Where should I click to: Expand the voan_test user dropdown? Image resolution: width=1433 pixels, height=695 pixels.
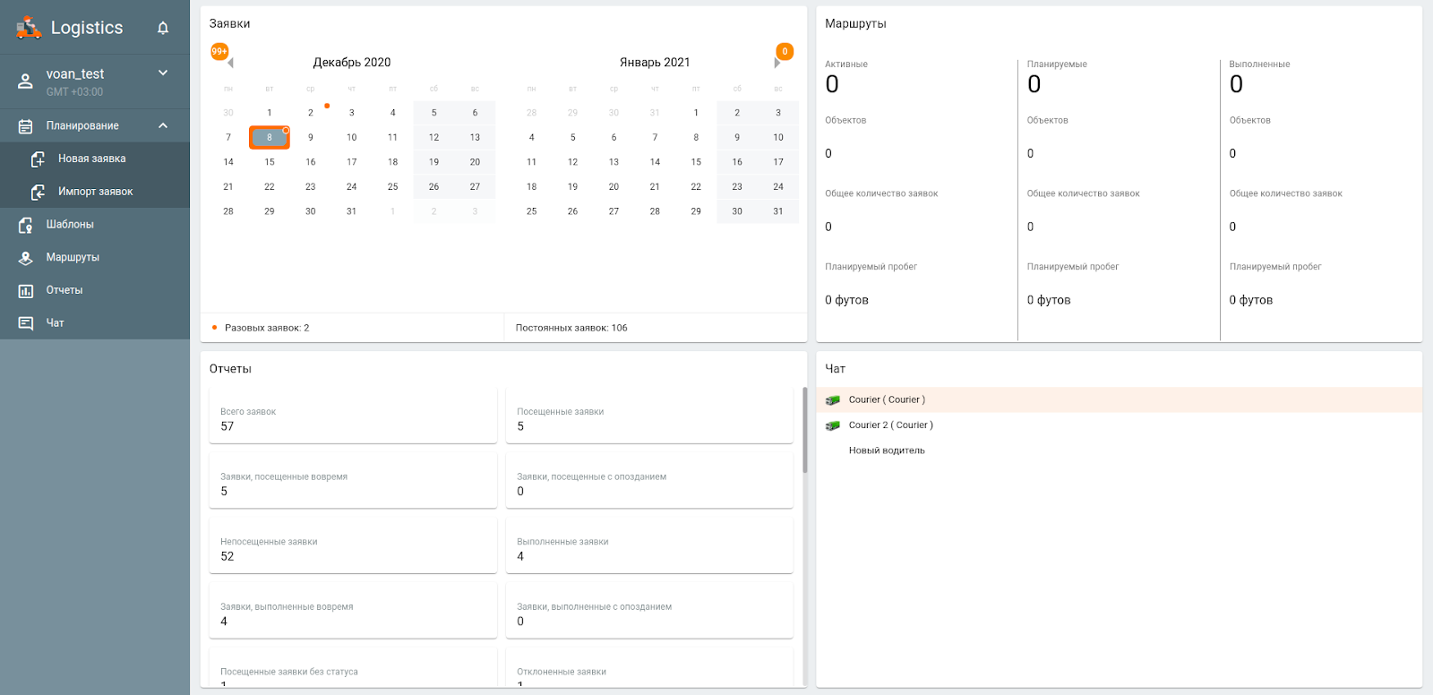[163, 73]
